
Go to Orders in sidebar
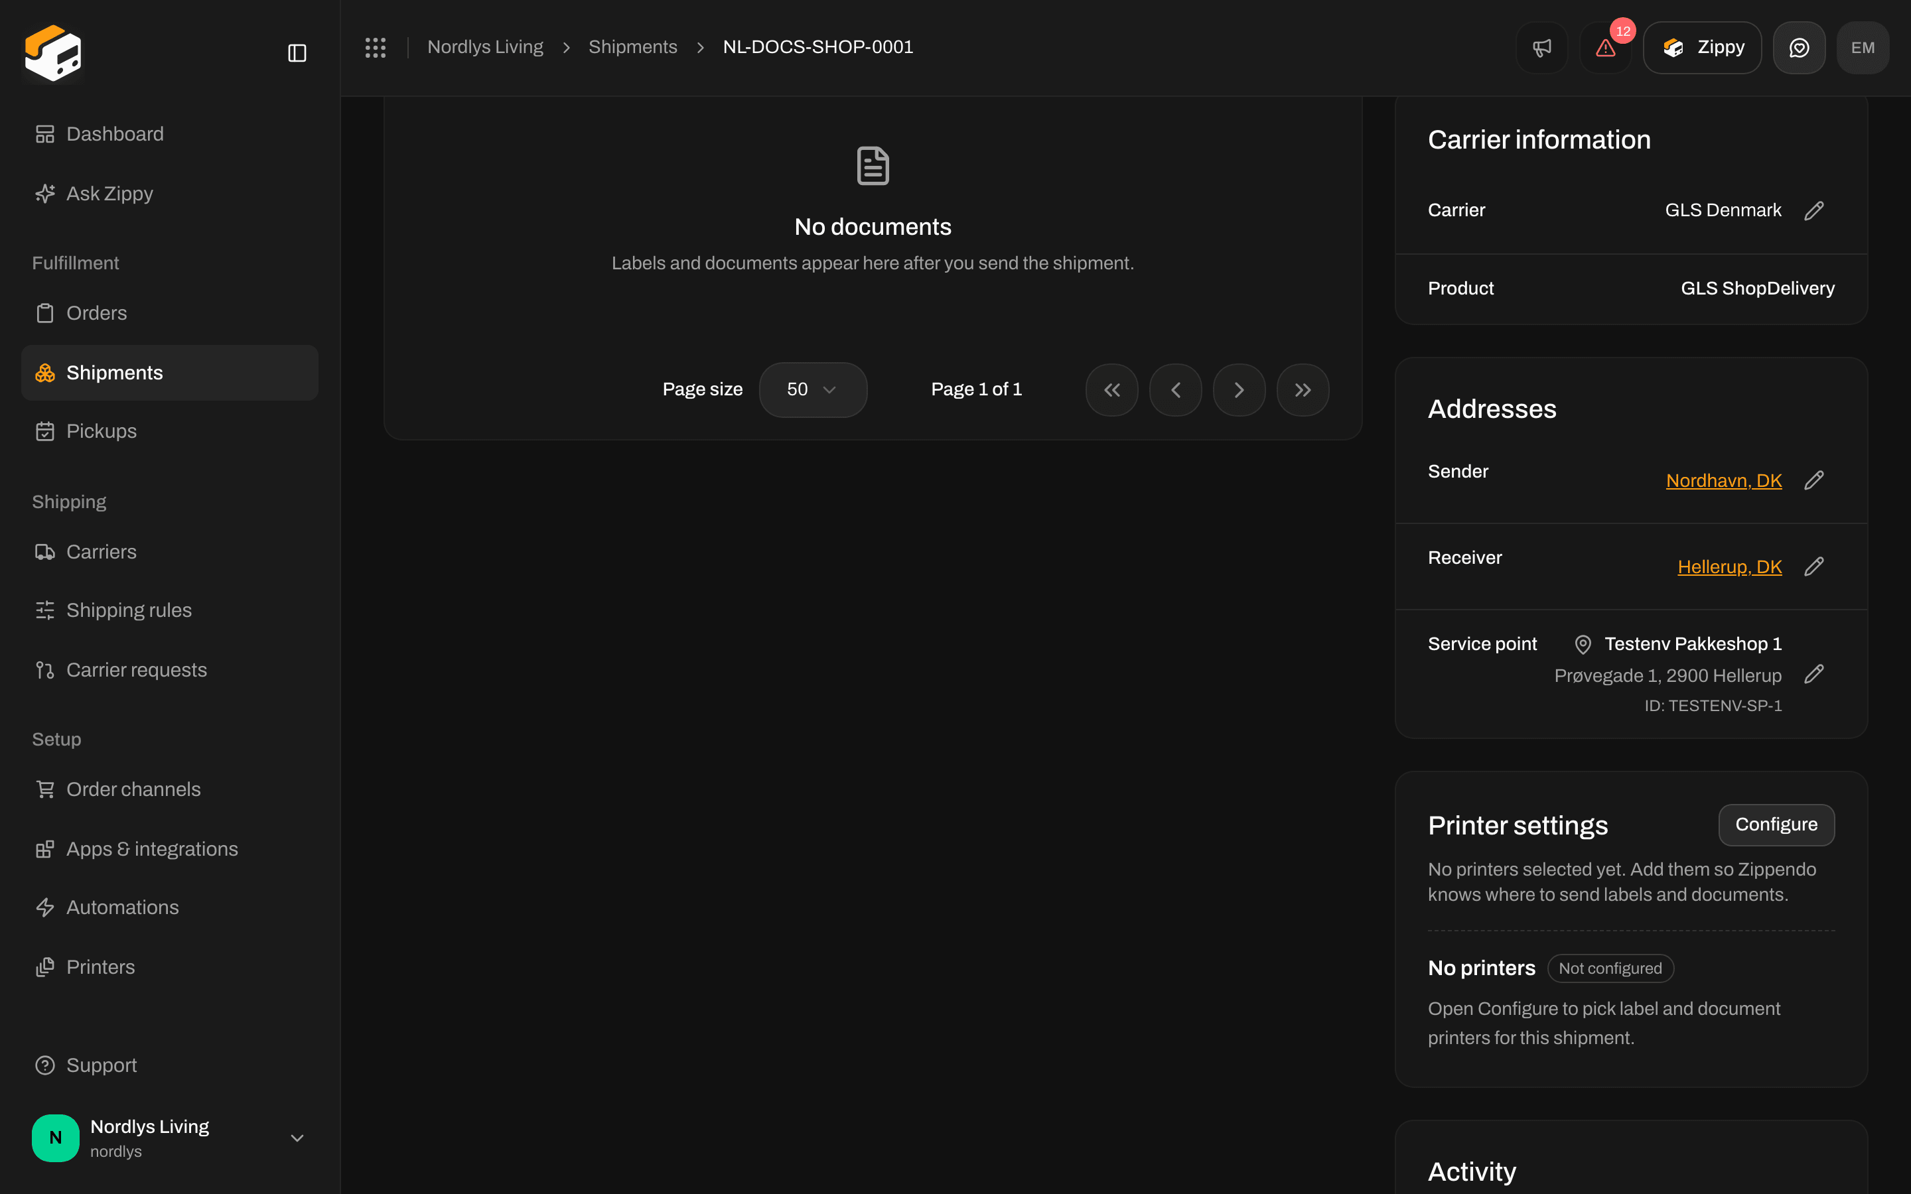click(x=170, y=314)
